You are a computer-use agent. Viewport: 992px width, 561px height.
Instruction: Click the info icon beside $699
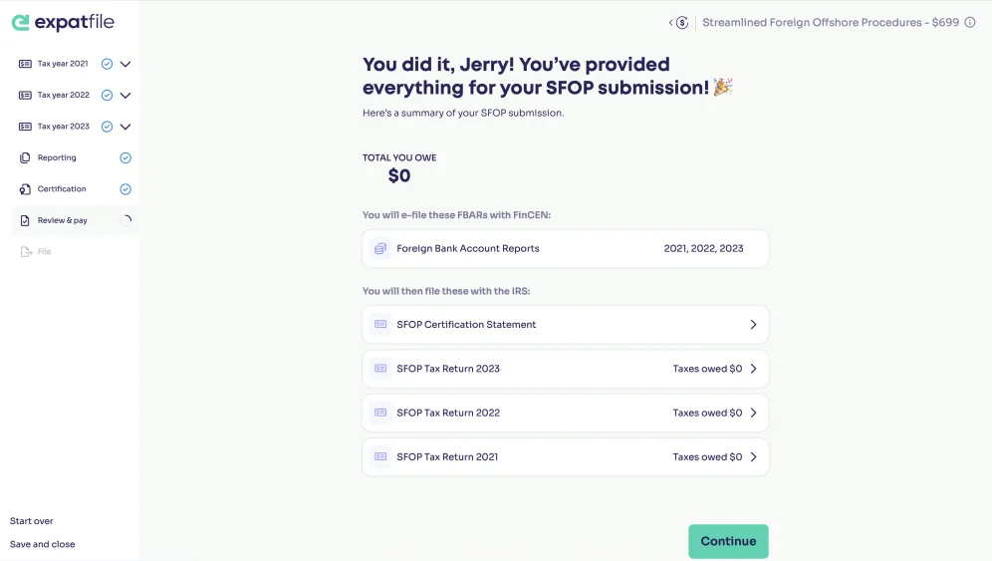point(969,22)
